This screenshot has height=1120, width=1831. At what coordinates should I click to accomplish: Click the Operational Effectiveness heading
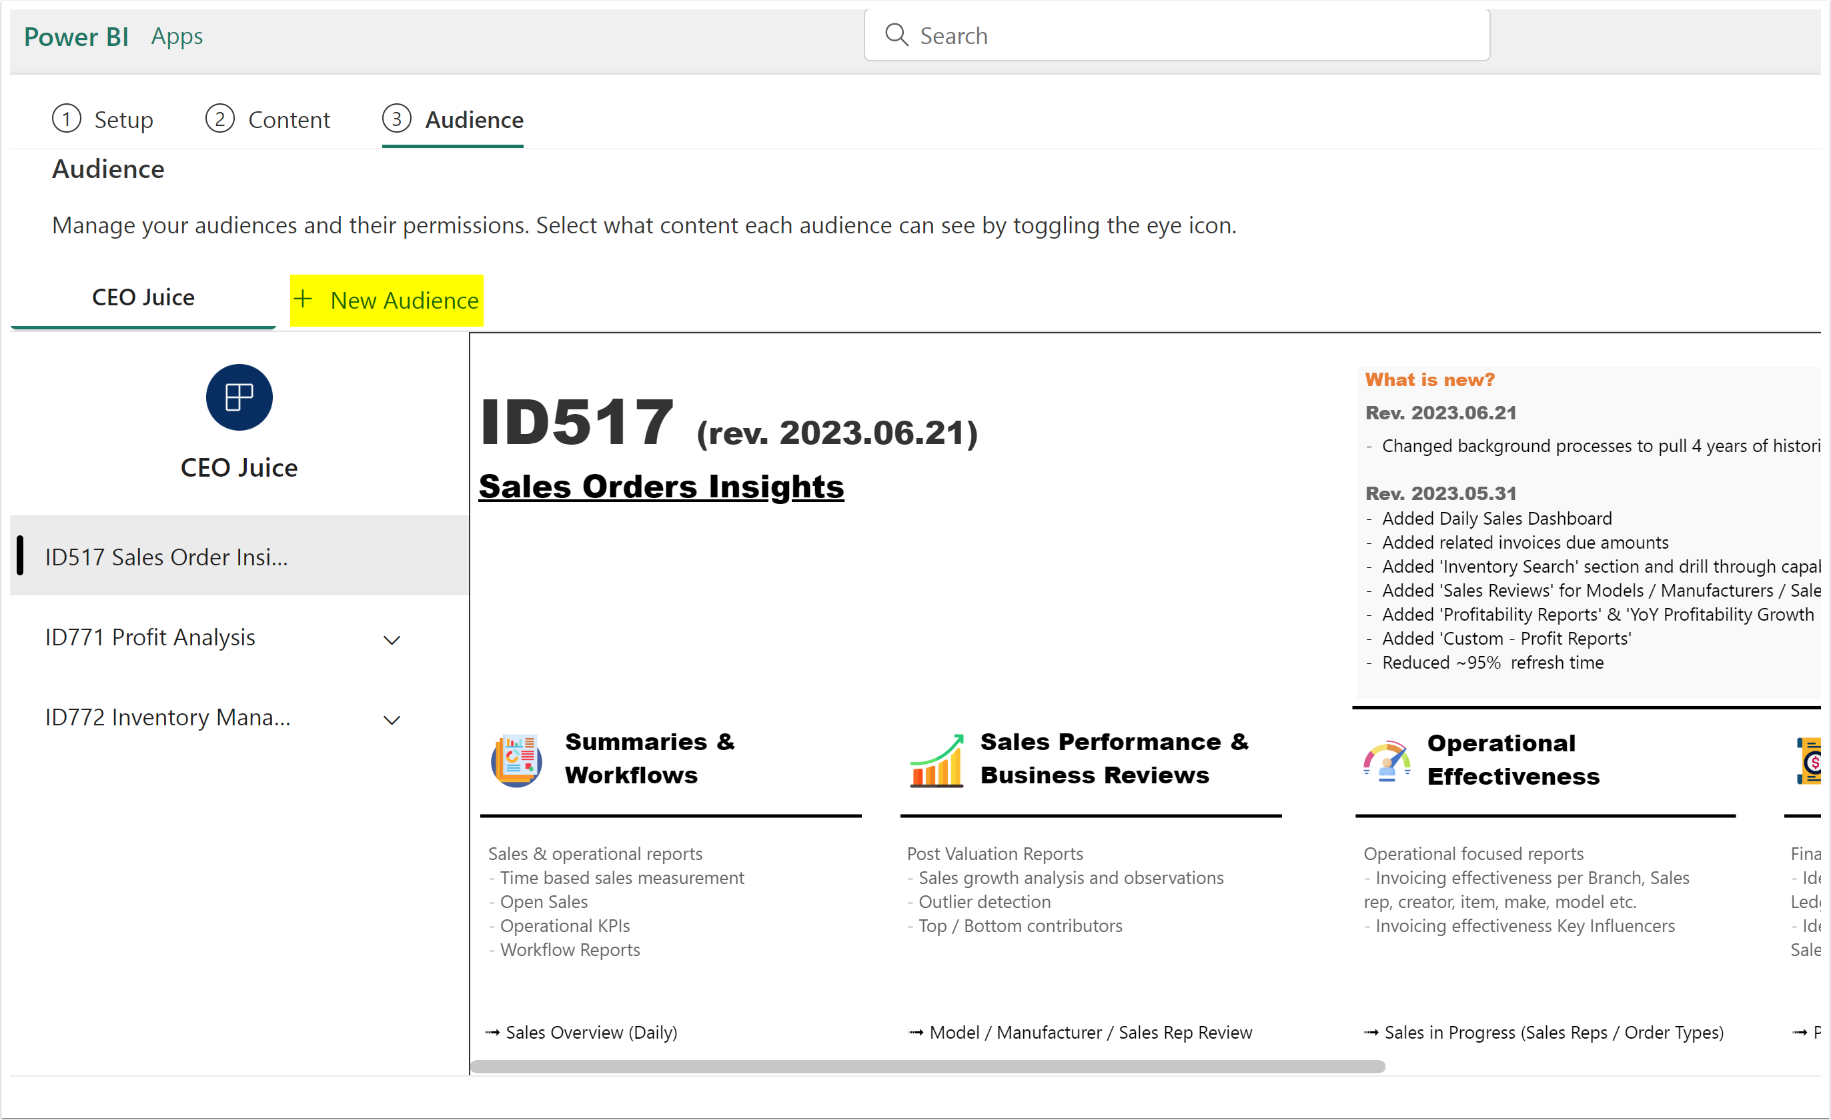pyautogui.click(x=1513, y=760)
